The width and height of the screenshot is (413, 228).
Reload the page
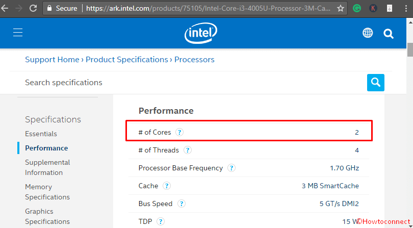33,8
